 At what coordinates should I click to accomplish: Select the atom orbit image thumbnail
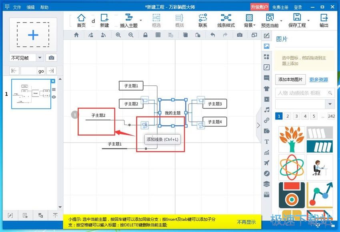[292, 167]
